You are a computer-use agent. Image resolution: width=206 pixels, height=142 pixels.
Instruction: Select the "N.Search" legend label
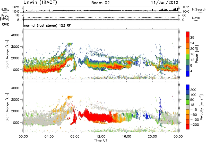point(199,9)
